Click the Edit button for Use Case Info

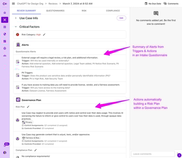click(121, 18)
